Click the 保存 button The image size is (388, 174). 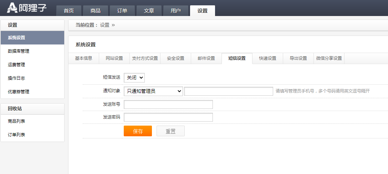(x=138, y=131)
